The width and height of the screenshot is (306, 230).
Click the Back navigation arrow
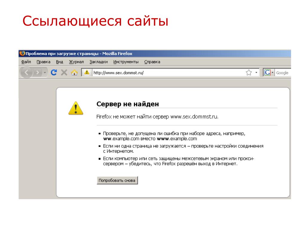pyautogui.click(x=26, y=72)
